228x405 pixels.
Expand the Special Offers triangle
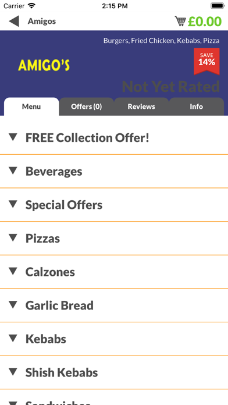pyautogui.click(x=13, y=204)
